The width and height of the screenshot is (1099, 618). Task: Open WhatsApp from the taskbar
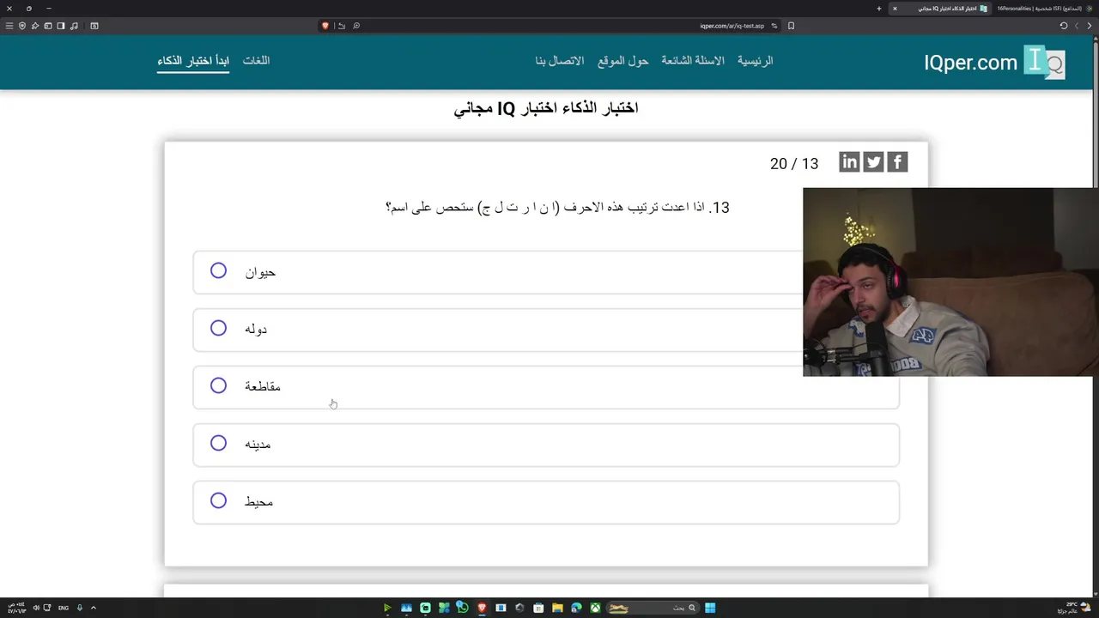462,608
